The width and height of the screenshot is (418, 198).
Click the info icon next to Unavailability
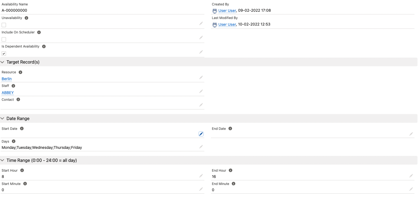26,18
